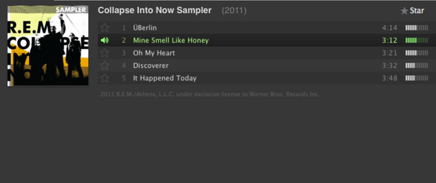Select the It Happened Today track title
The image size is (436, 183).
pos(165,78)
